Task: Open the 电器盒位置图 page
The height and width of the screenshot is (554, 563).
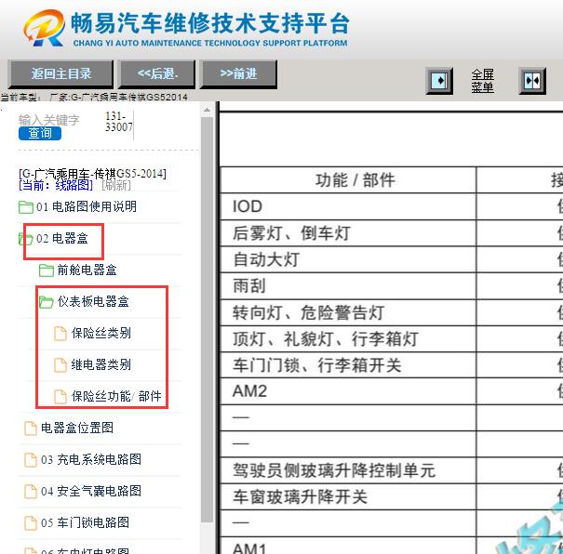Action: tap(77, 428)
